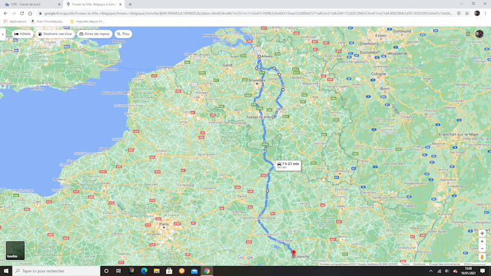Launch Microsoft Edge from the taskbar

click(144, 271)
